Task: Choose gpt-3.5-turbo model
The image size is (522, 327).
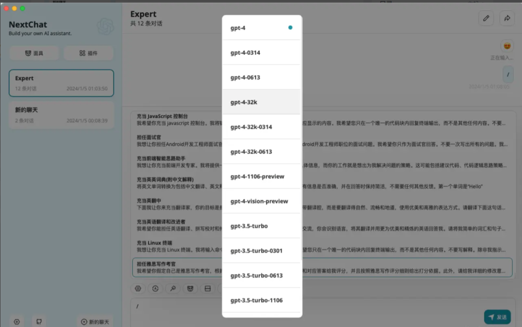Action: 261,226
